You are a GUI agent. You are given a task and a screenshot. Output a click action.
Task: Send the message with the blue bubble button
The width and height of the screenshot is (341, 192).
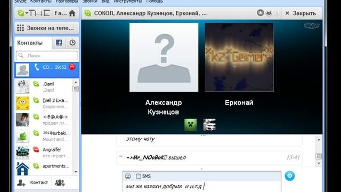(x=290, y=176)
